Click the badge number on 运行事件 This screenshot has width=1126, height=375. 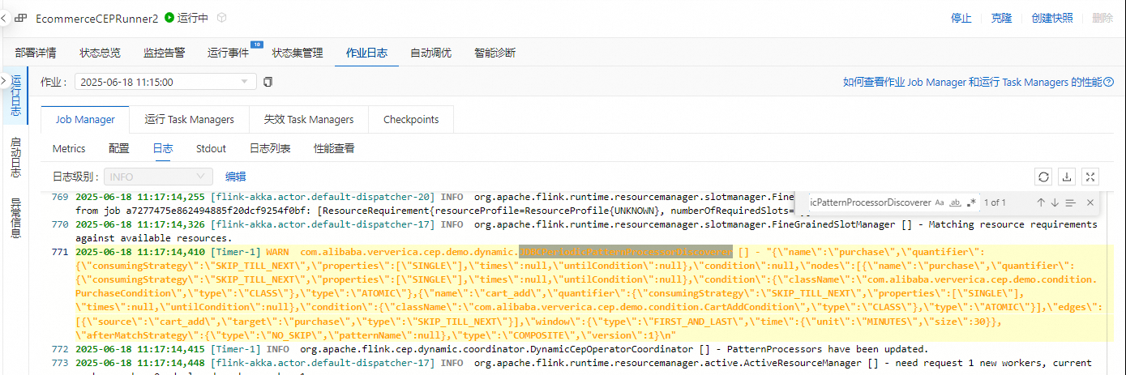click(x=256, y=44)
